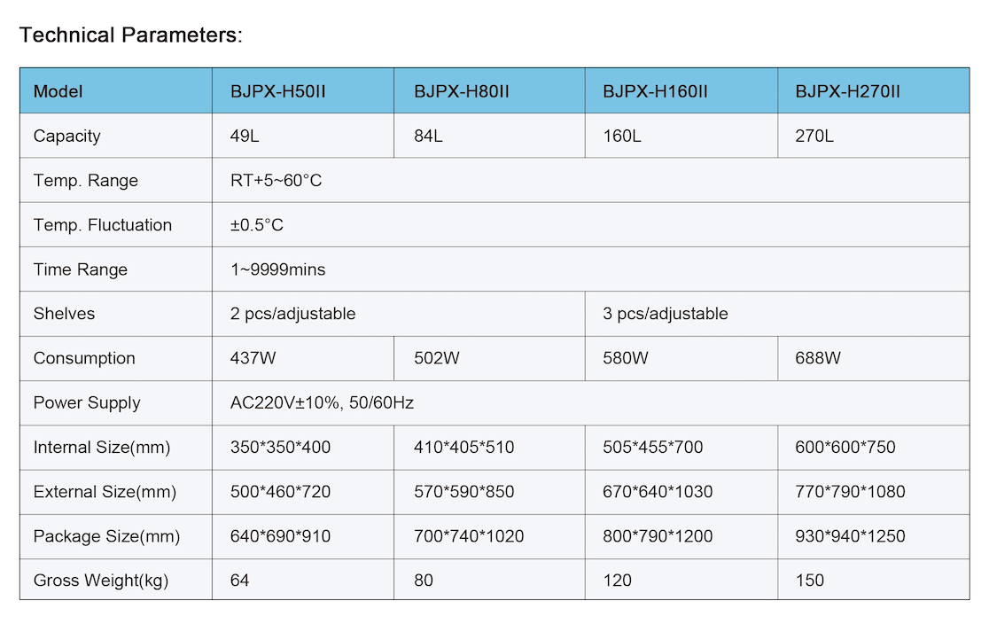
Task: Click the "Technical Parameters:" heading
Action: pos(130,35)
